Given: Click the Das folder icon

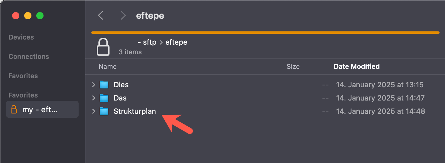Looking at the screenshot, I should (104, 98).
